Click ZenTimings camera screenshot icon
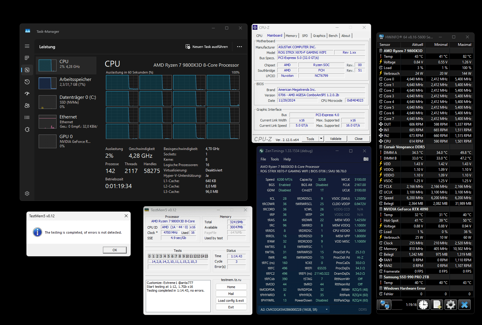 [x=366, y=159]
